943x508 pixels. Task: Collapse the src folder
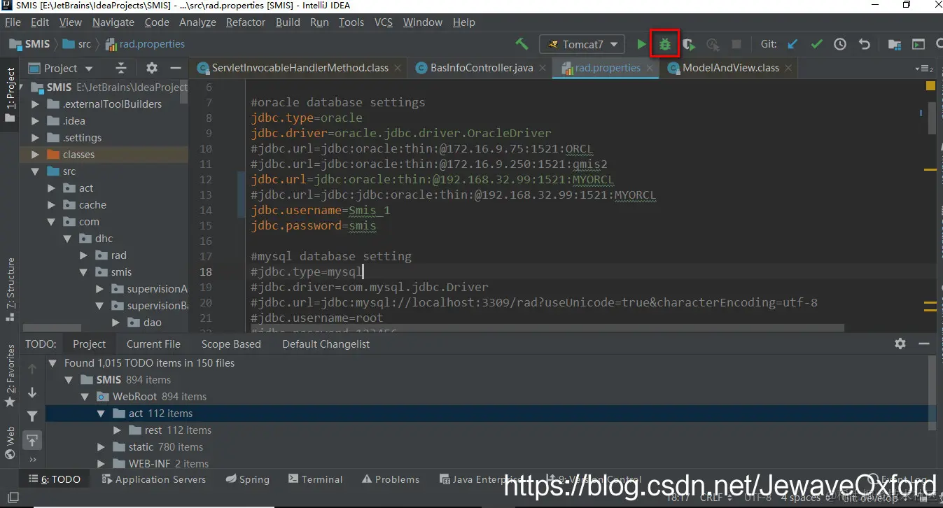34,171
